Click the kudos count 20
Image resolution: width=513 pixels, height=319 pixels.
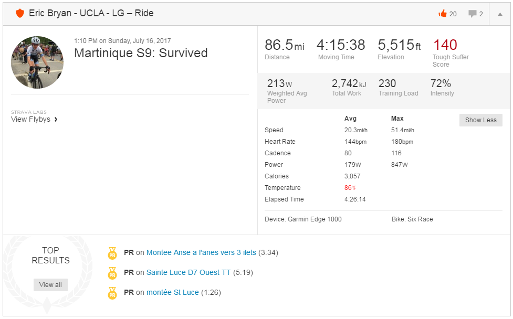point(453,14)
